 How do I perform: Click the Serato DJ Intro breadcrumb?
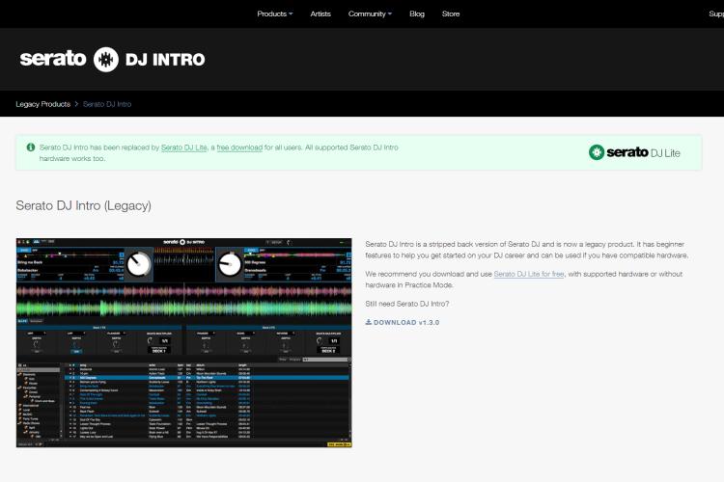coord(107,104)
